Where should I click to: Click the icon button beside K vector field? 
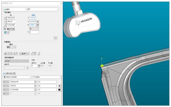coord(38,25)
